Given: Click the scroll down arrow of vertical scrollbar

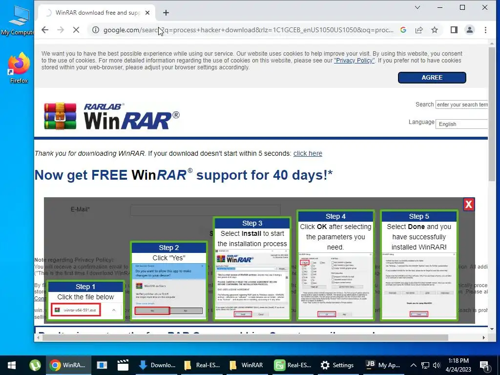Looking at the screenshot, I should (x=492, y=329).
